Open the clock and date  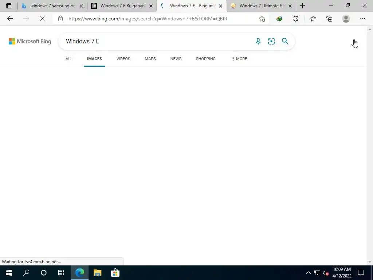click(x=342, y=273)
